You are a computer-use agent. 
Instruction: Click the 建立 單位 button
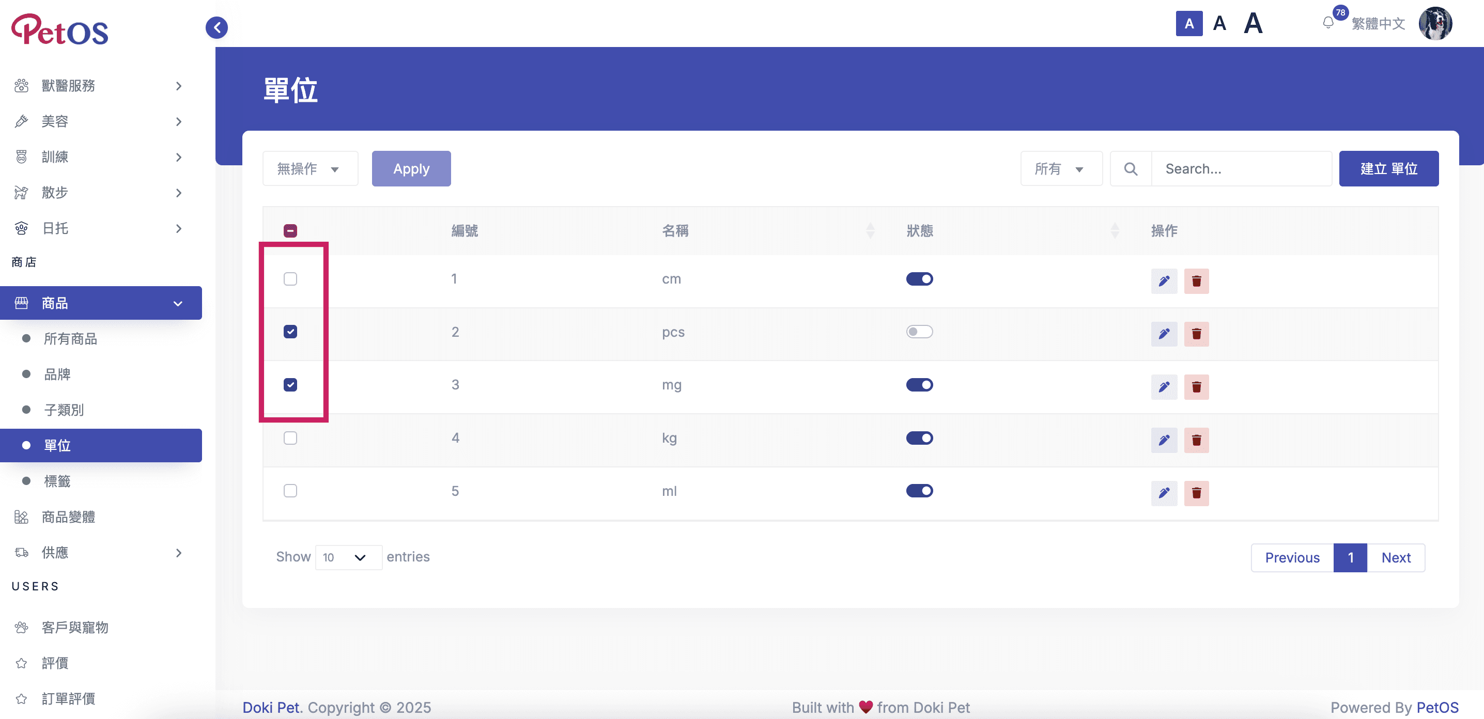coord(1388,169)
